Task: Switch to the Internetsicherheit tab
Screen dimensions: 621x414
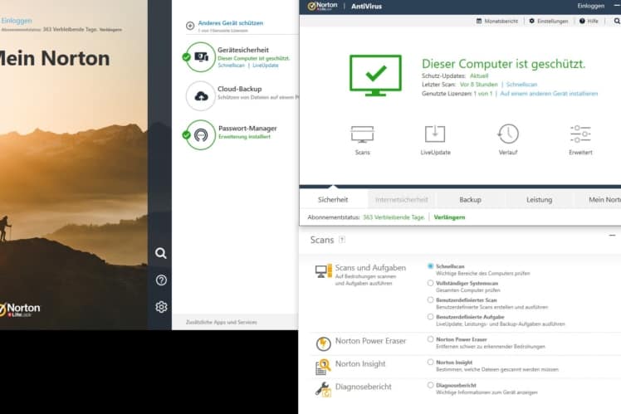Action: pos(402,199)
